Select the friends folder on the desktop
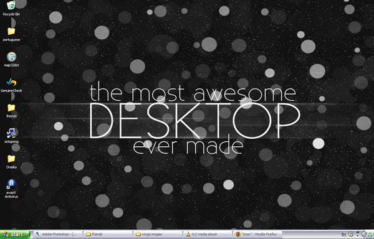Screen dimensions: 374x239 click(11, 111)
